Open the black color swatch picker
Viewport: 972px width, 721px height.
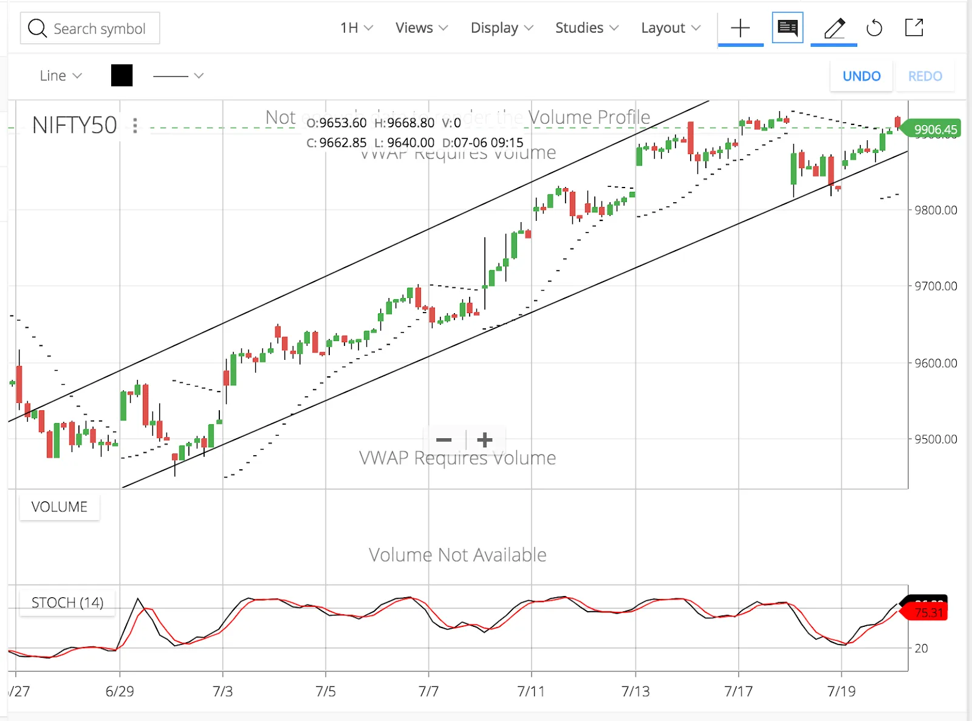coord(122,75)
